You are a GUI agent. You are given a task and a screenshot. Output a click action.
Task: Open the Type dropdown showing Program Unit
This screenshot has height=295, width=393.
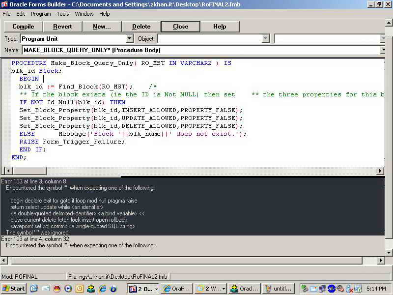pos(130,38)
